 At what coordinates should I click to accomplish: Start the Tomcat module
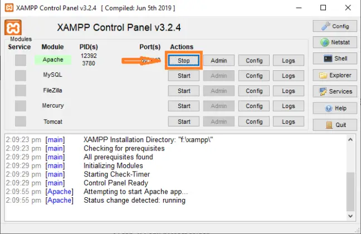pyautogui.click(x=184, y=121)
